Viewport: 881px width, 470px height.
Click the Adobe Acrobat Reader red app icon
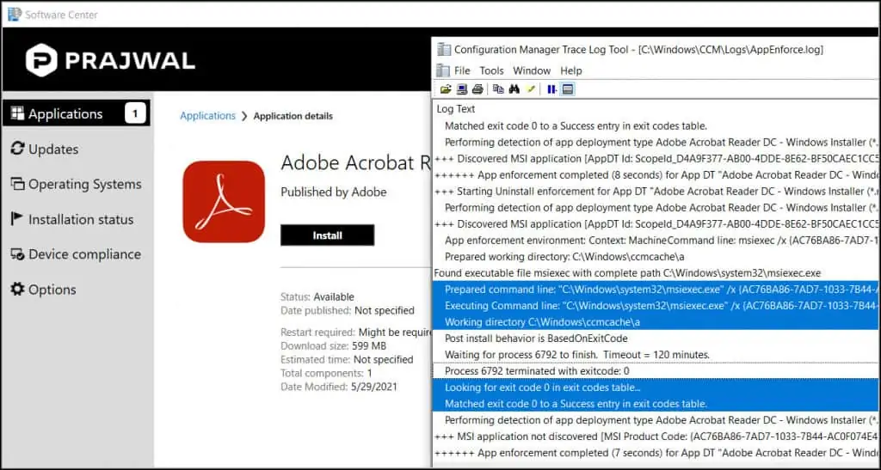point(224,202)
